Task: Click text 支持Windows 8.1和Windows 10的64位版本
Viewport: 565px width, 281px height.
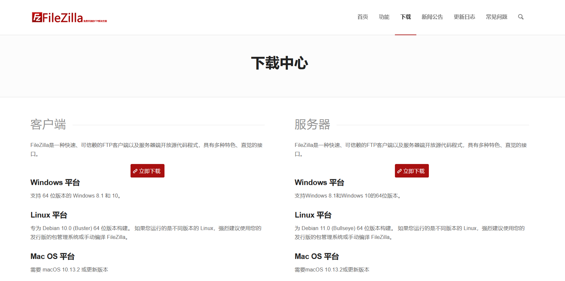Action: click(348, 196)
